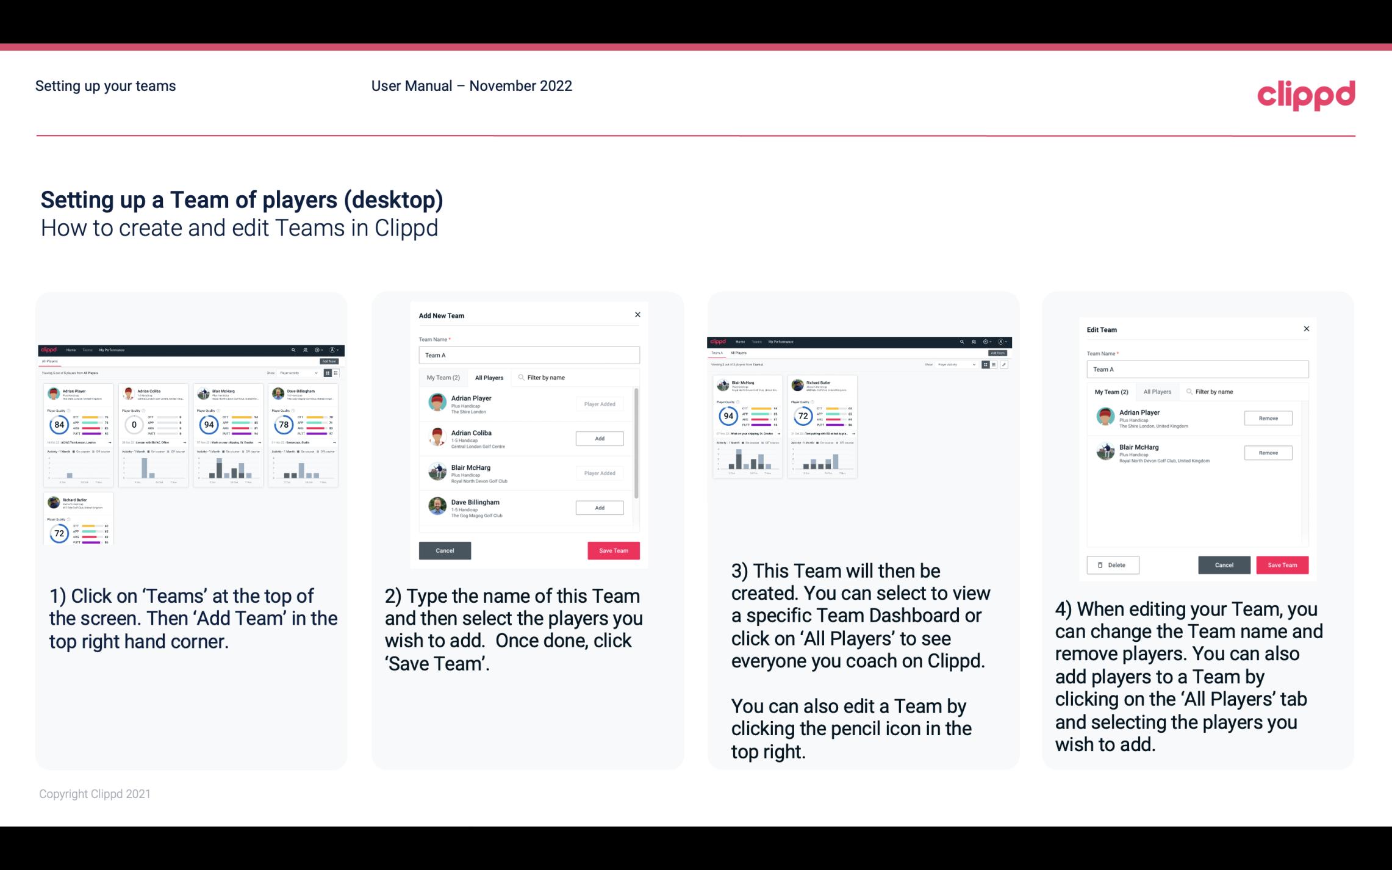Click the player quality score icon 94
Viewport: 1392px width, 870px height.
coord(207,423)
